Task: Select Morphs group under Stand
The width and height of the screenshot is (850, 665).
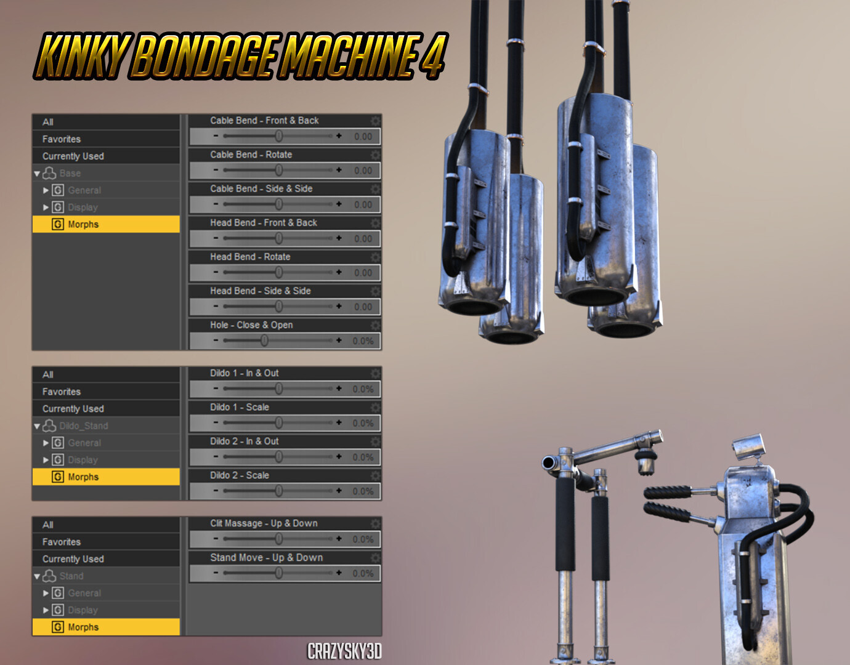Action: tap(83, 627)
